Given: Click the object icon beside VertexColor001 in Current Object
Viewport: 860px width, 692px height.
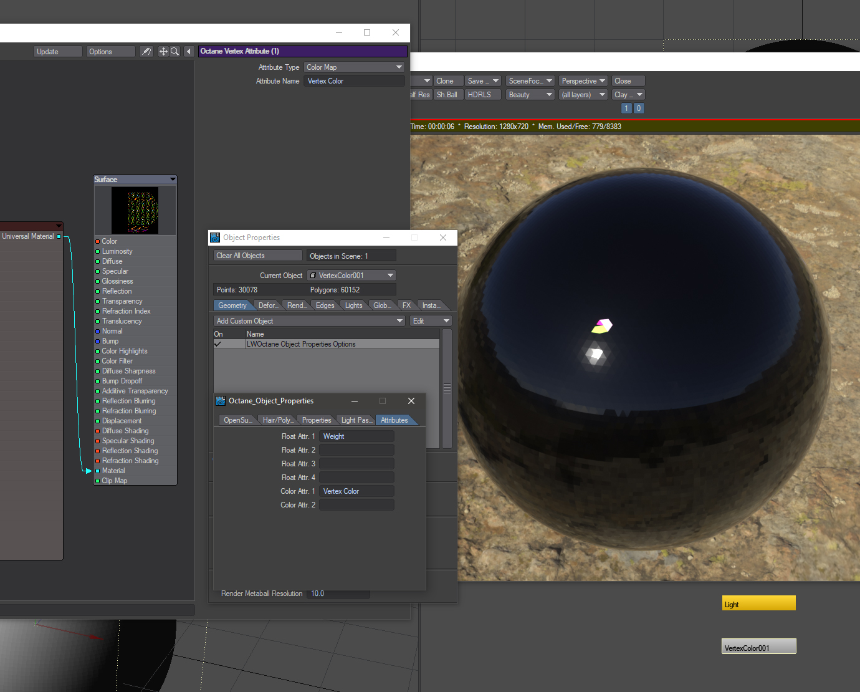Looking at the screenshot, I should pos(313,276).
